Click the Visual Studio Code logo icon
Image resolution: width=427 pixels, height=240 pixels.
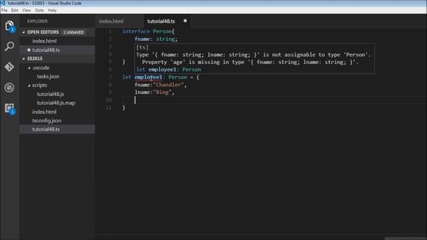tap(3, 3)
